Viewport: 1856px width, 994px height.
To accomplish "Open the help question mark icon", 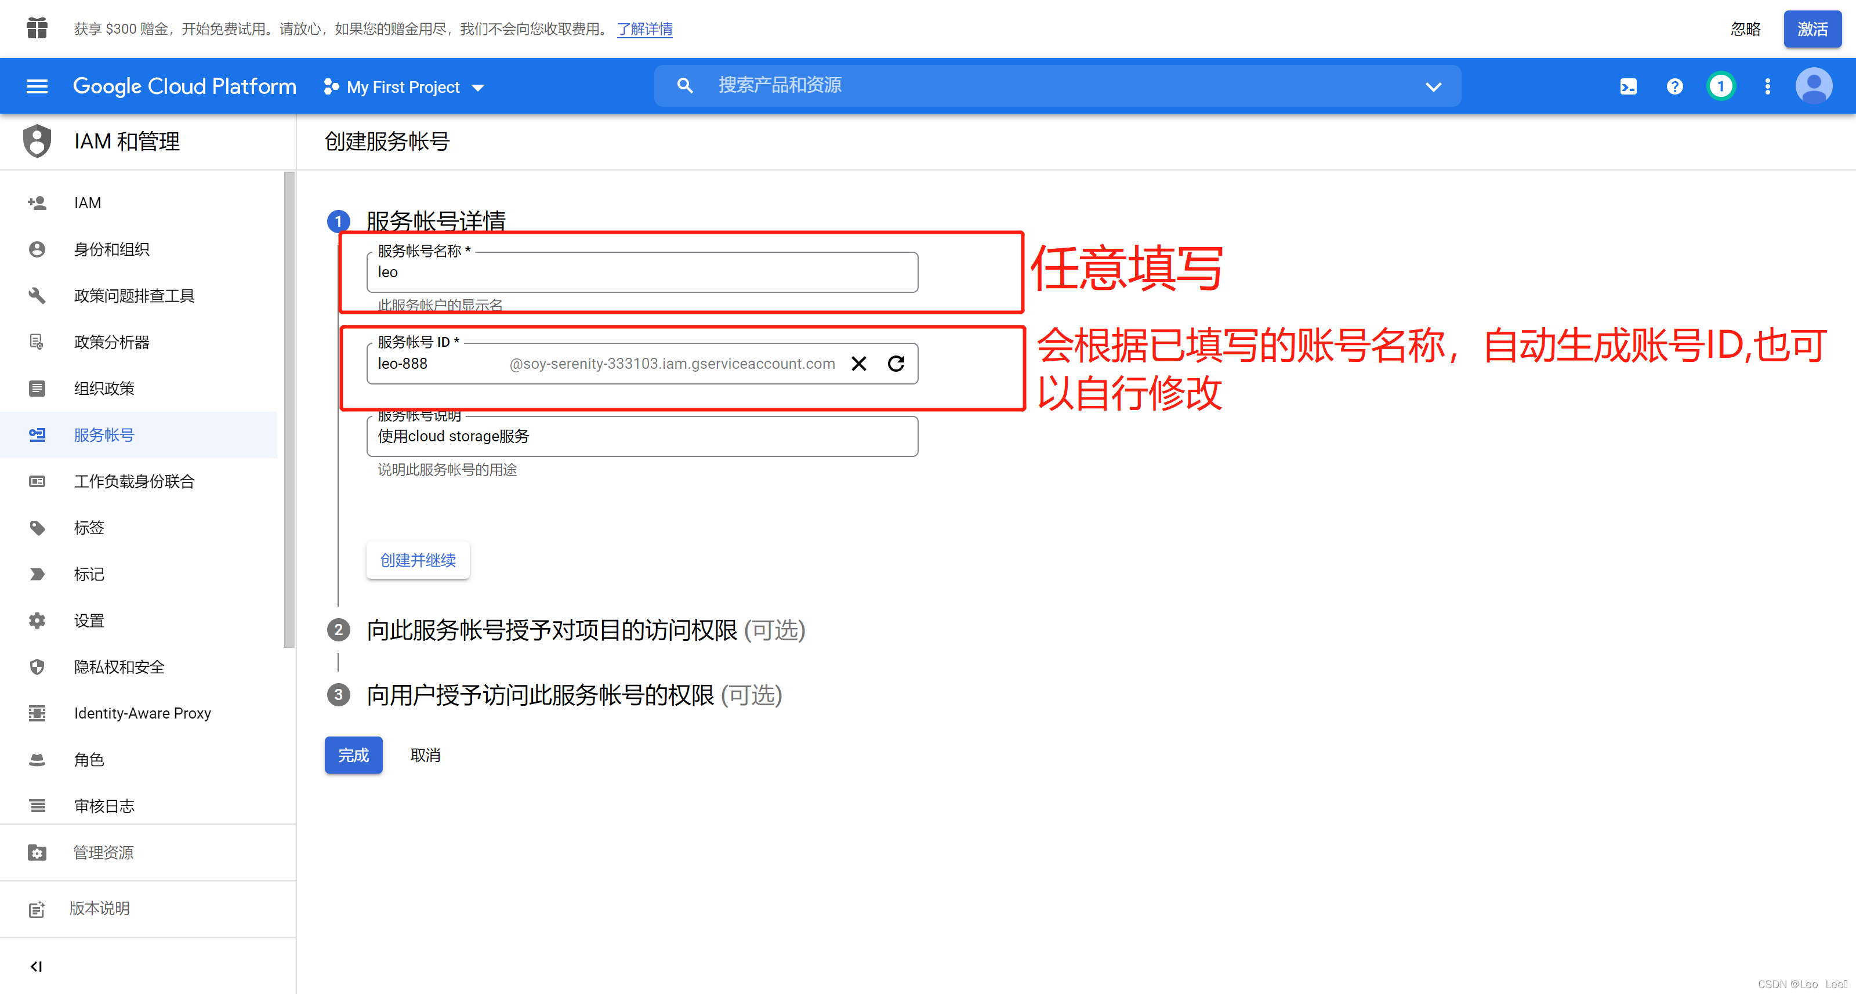I will (x=1674, y=86).
